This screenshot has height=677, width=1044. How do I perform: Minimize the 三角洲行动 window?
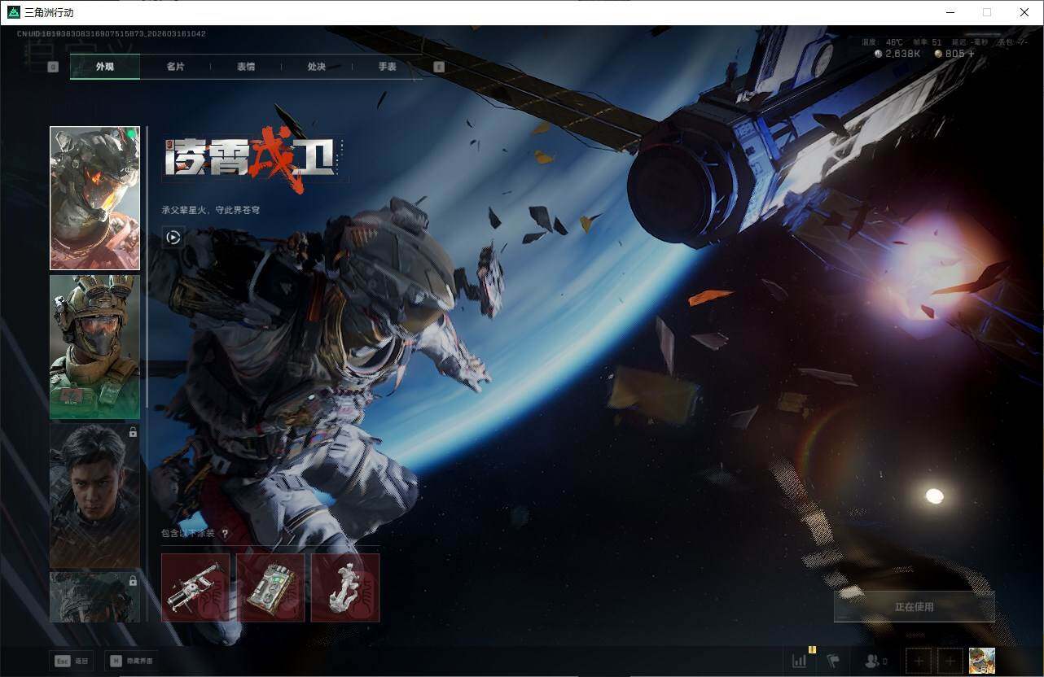coord(950,12)
